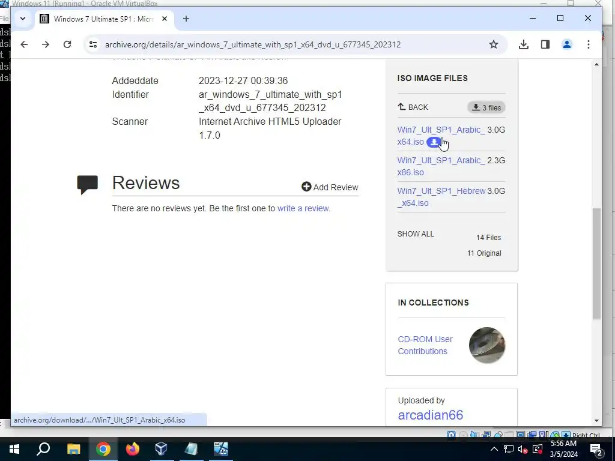
Task: Toggle Chrome side panel
Action: pos(545,44)
